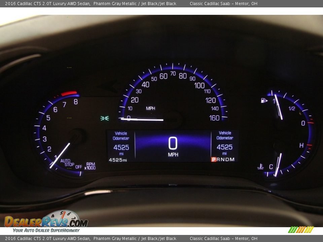Screen dimensions: 323x242
Task: Click the fuel gauge needle
Action: tap(278, 107)
